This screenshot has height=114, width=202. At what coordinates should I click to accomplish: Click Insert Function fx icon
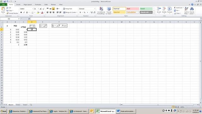[x=29, y=19]
